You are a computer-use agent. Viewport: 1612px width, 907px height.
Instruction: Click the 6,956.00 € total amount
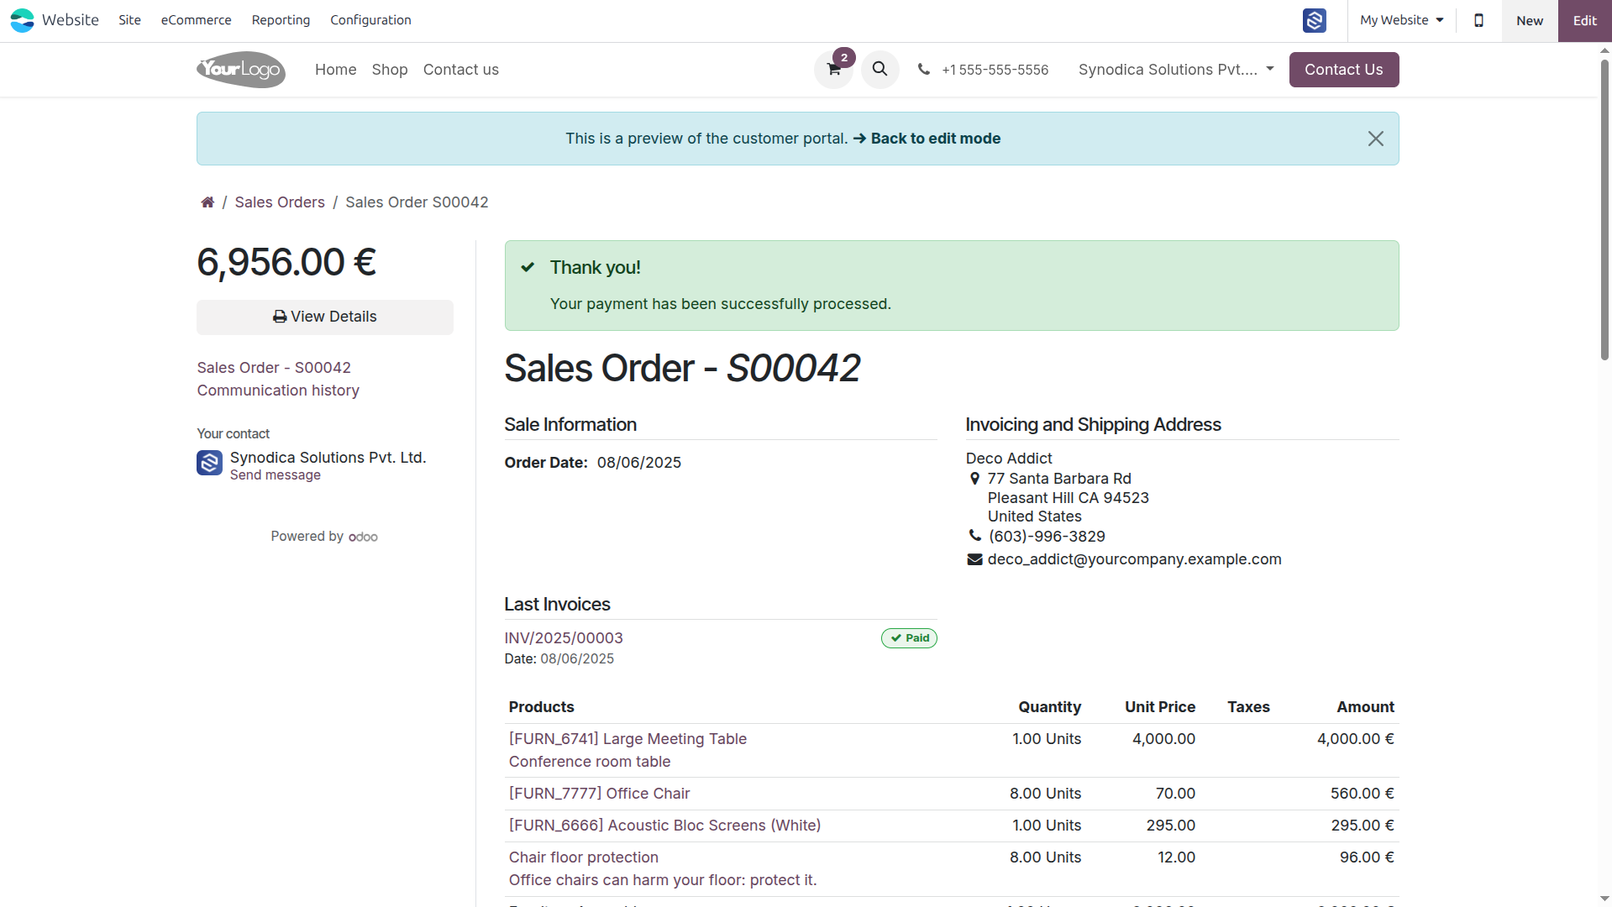click(x=286, y=262)
